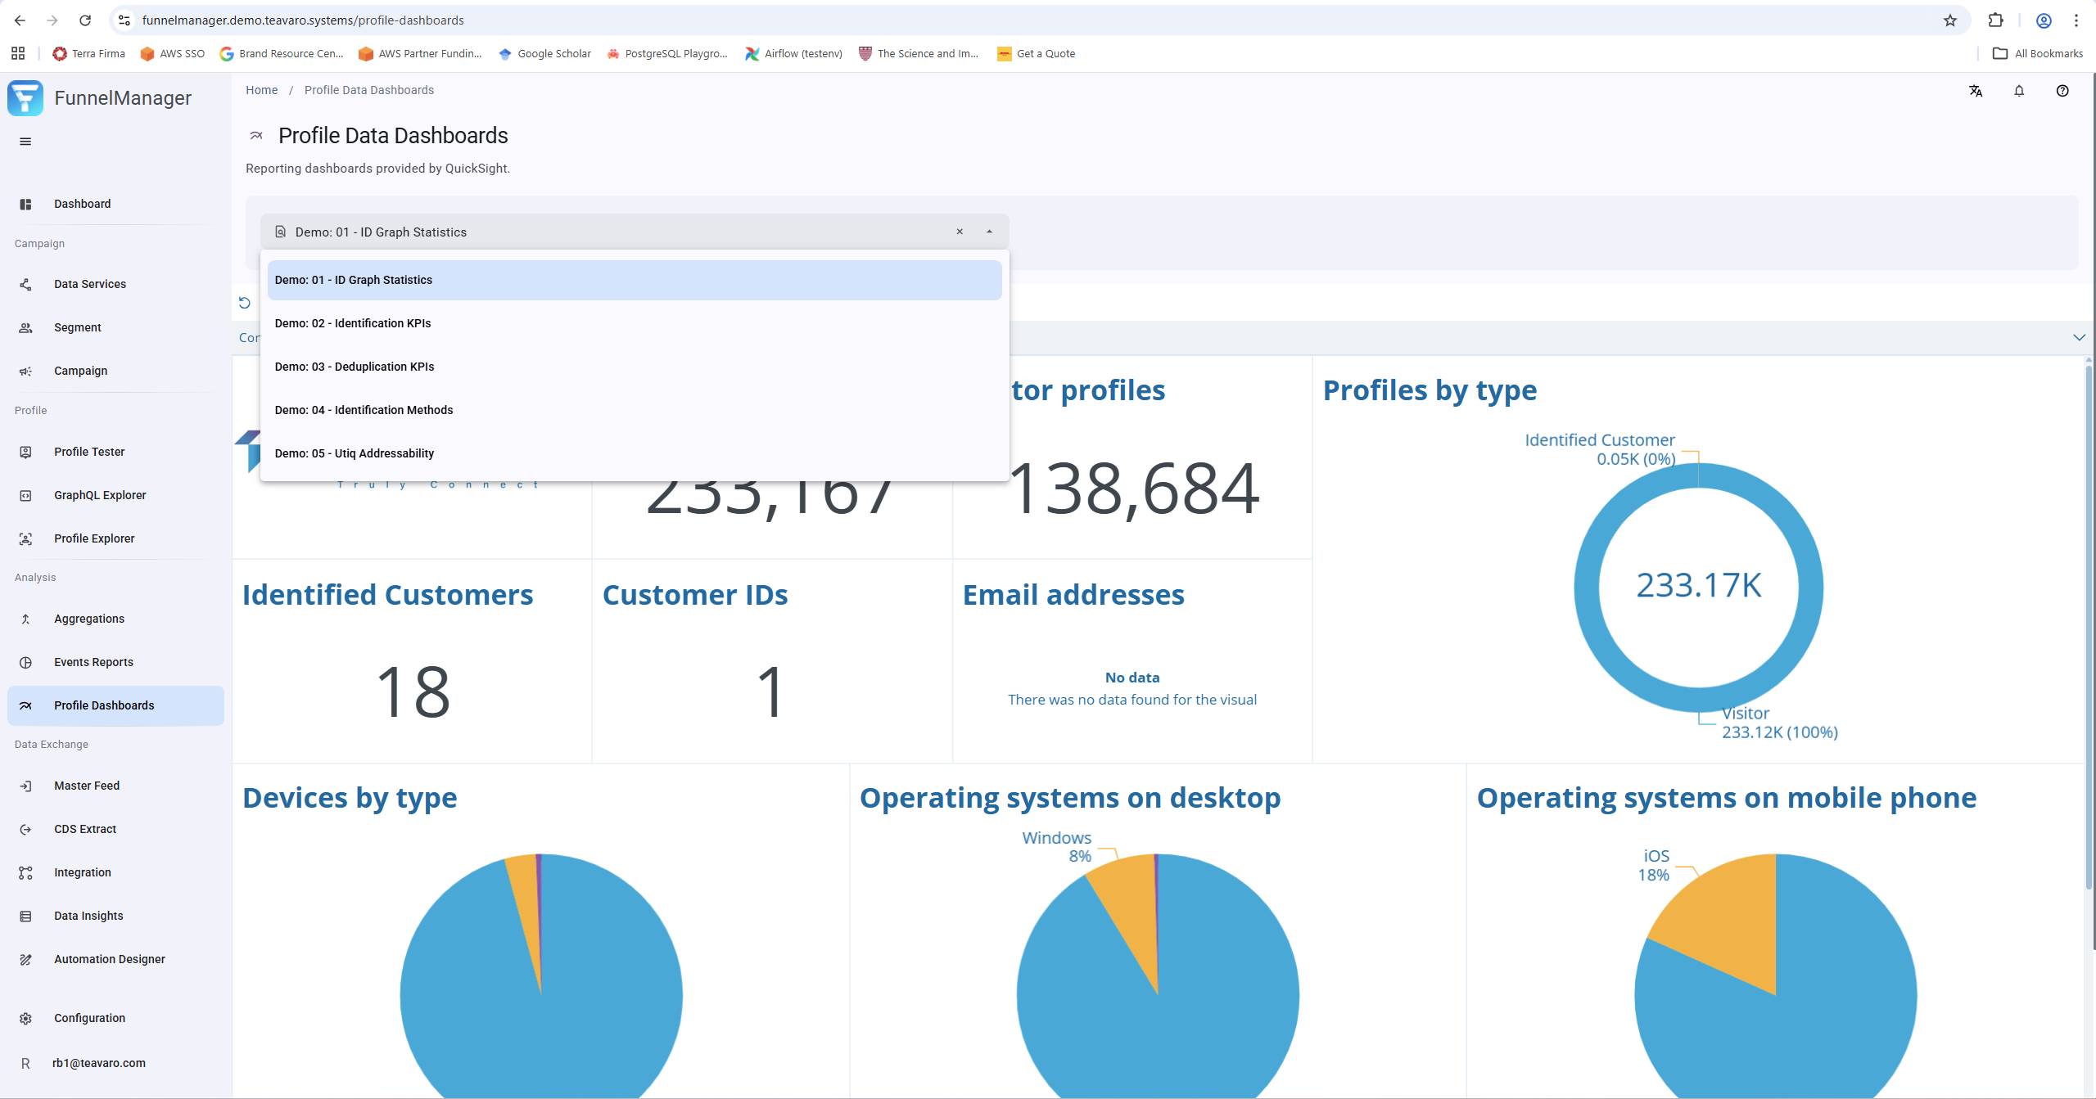Click the dashboard refresh/undo icon

244,303
